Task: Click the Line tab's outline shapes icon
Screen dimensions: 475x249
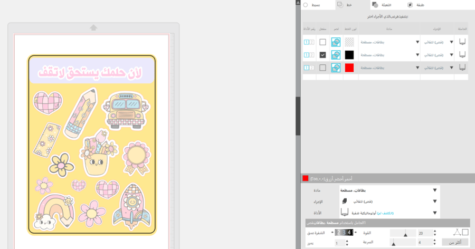Action: click(340, 5)
